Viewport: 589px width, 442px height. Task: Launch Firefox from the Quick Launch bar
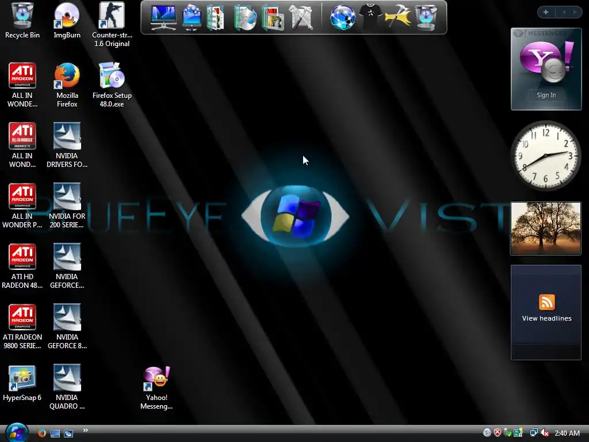tap(41, 433)
